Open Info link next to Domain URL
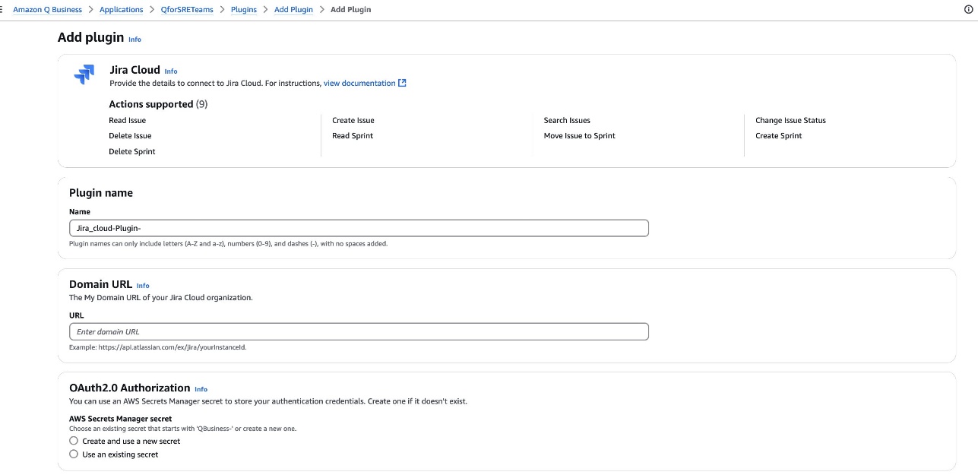The height and width of the screenshot is (475, 978). [x=143, y=286]
